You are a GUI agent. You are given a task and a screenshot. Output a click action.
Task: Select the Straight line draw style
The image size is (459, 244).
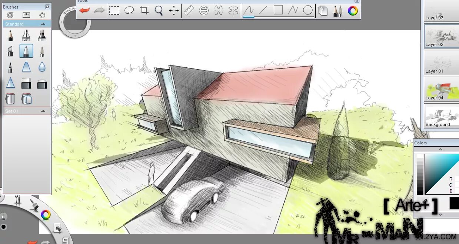click(263, 10)
